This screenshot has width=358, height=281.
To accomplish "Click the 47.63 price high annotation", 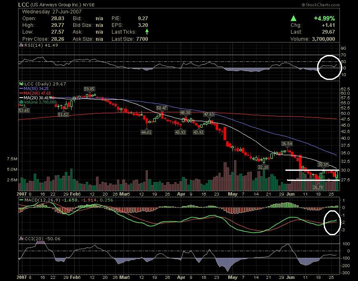I will [209, 114].
